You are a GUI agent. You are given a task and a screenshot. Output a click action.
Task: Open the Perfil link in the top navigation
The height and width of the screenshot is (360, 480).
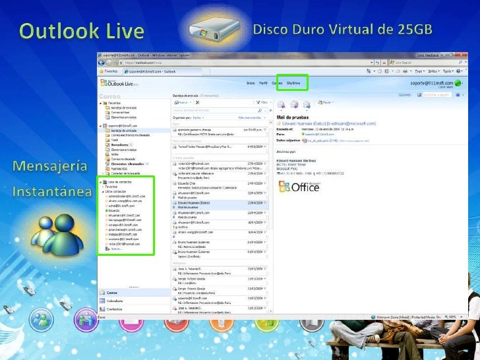(x=263, y=83)
